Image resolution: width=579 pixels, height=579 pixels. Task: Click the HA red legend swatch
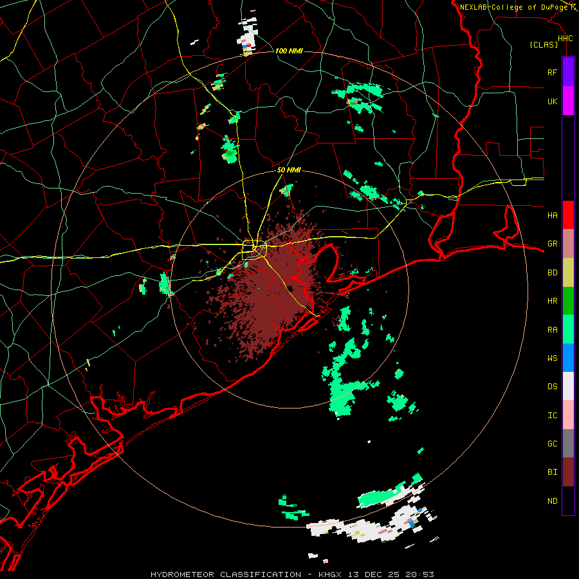[x=568, y=215]
